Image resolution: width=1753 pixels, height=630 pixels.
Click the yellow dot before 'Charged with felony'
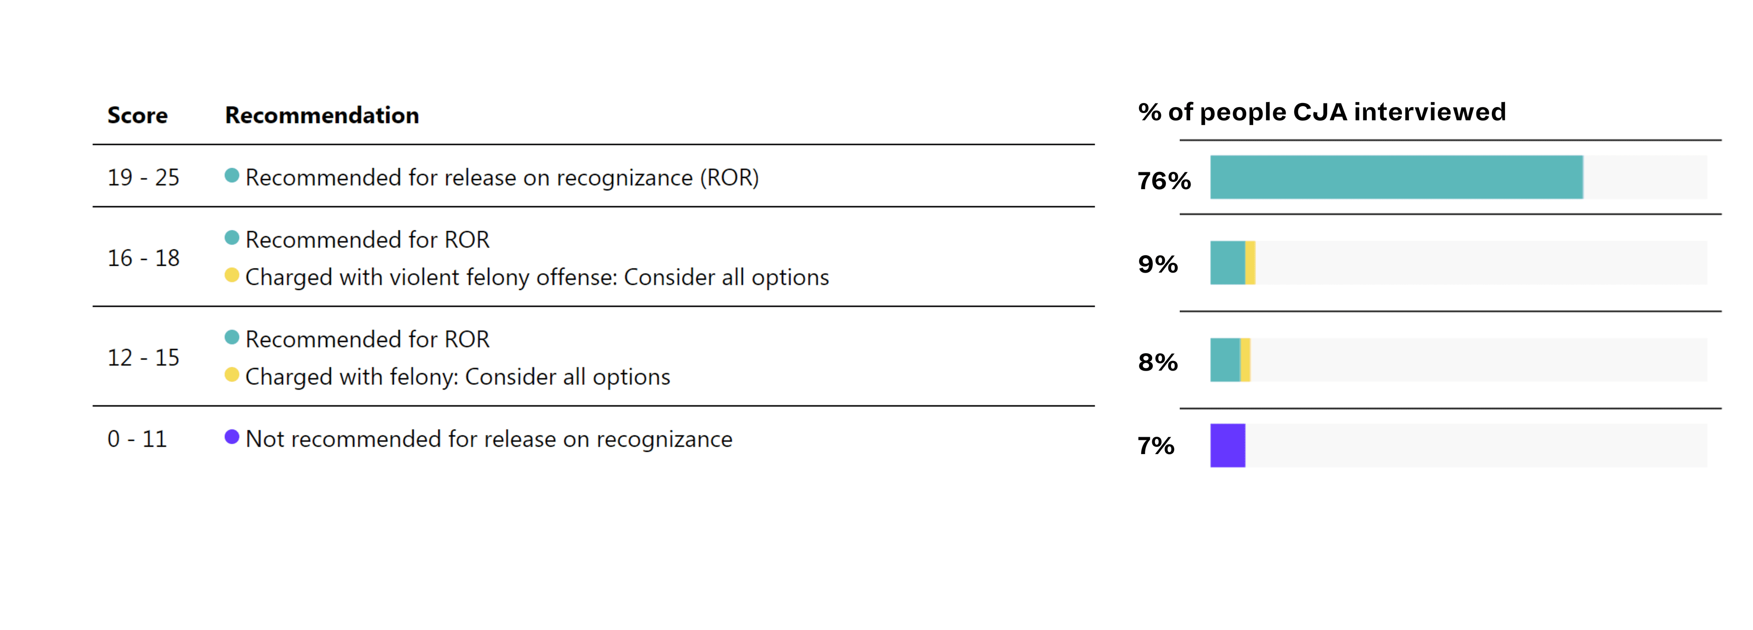tap(231, 374)
